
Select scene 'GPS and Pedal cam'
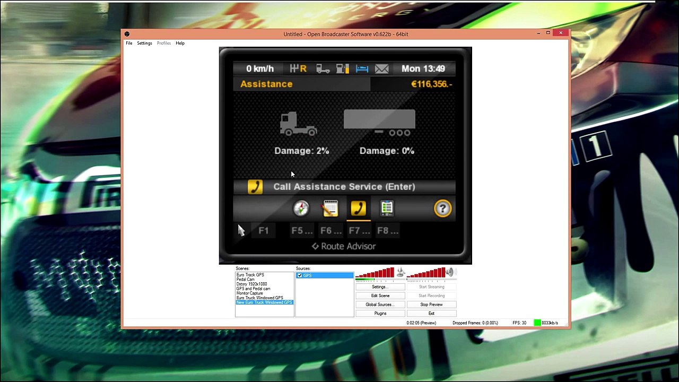[264, 289]
